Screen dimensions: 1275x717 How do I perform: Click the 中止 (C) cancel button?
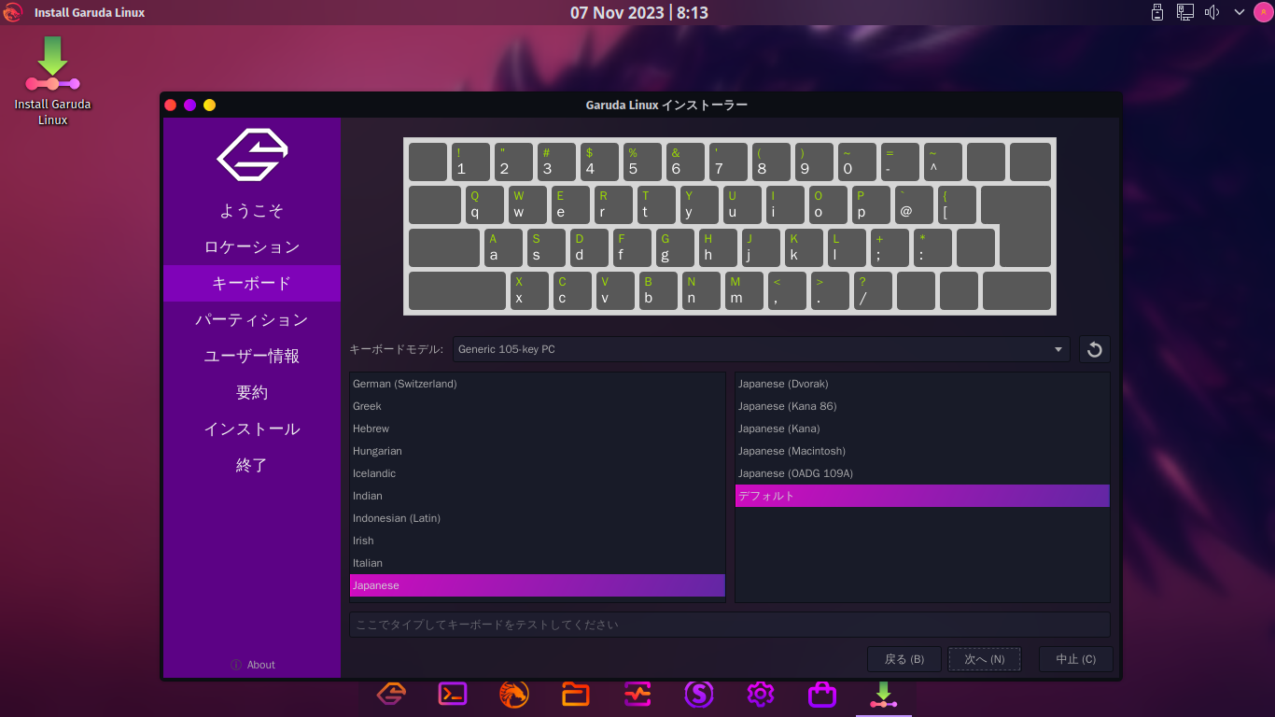(1076, 659)
